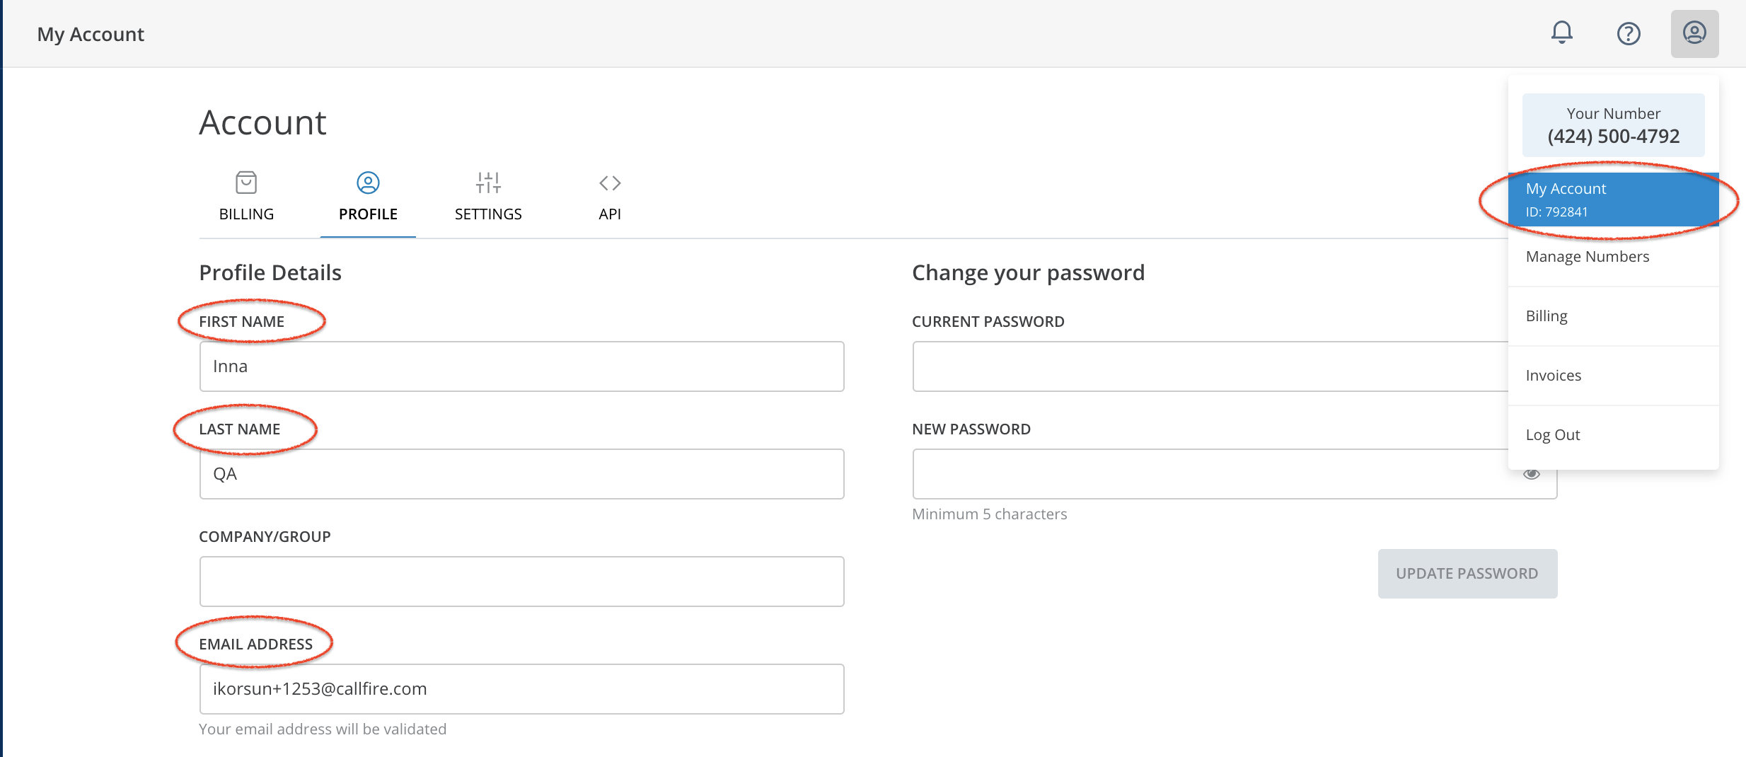Image resolution: width=1746 pixels, height=757 pixels.
Task: Show new password with eye icon
Action: click(1532, 474)
